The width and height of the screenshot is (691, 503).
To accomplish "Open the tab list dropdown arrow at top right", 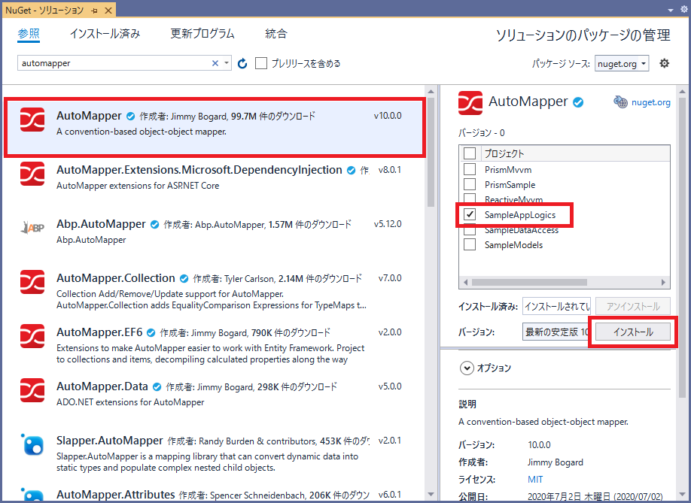I will 670,10.
